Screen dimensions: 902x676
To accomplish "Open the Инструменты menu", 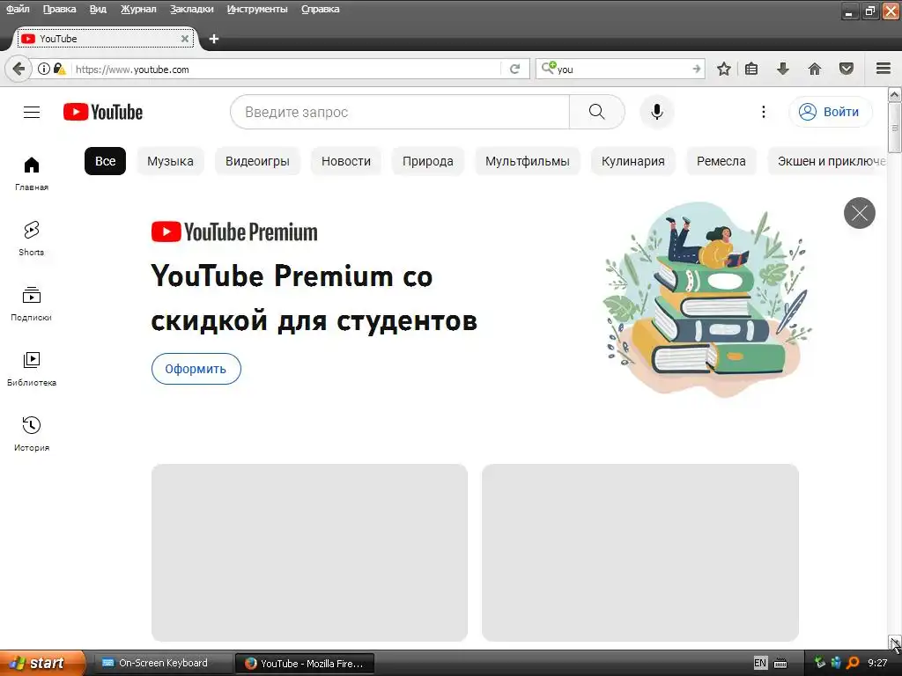I will [257, 9].
